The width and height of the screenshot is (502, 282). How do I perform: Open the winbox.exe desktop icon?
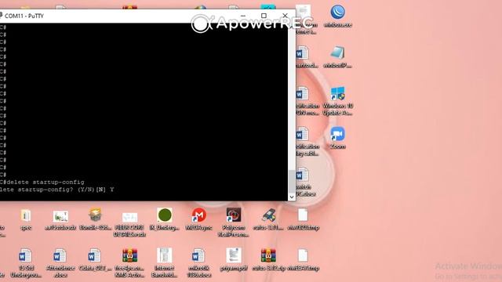tap(337, 16)
